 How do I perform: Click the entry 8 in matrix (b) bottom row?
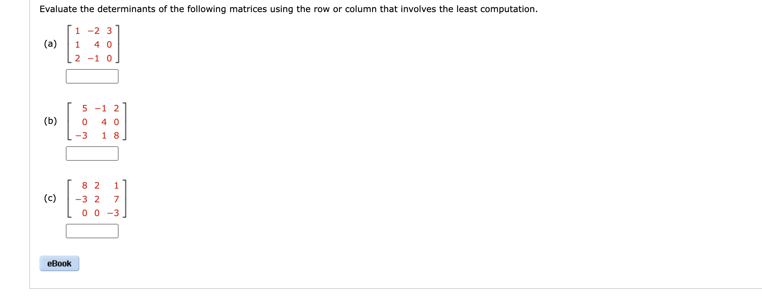(x=116, y=136)
